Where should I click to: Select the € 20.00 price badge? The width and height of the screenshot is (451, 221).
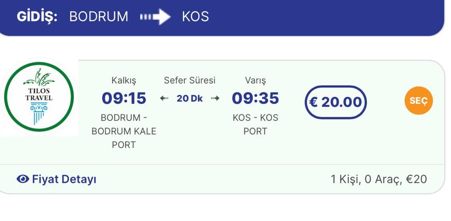coord(336,102)
